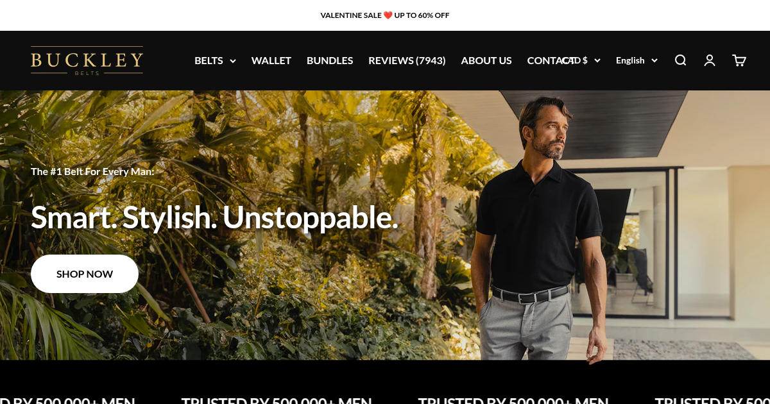The width and height of the screenshot is (770, 404).
Task: Click the Belts menu label
Action: coord(209,60)
